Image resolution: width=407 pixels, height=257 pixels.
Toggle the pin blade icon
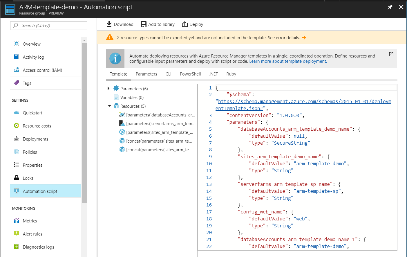coord(390,7)
